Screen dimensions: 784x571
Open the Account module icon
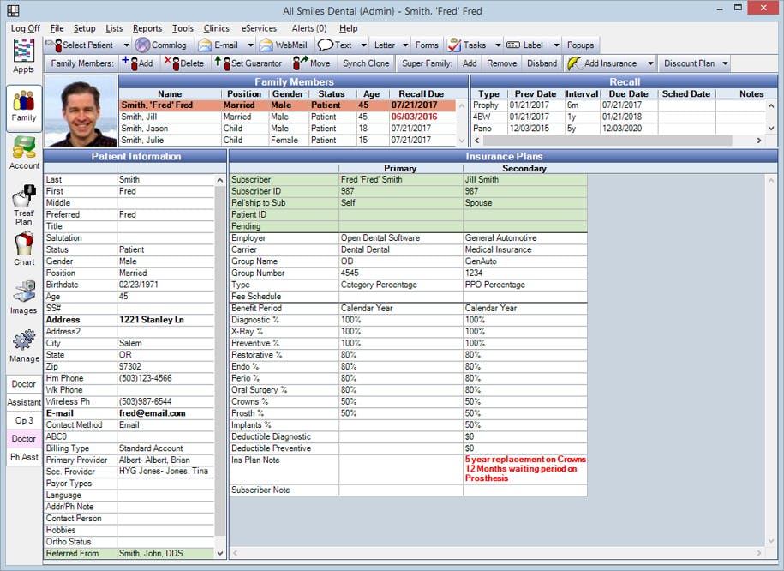(x=24, y=152)
